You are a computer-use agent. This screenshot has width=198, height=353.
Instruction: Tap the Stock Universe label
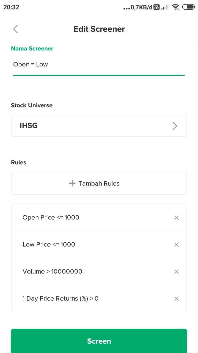(32, 105)
